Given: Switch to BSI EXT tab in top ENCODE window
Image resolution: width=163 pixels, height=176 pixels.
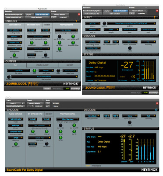Looking at the screenshot, I should coord(47,25).
